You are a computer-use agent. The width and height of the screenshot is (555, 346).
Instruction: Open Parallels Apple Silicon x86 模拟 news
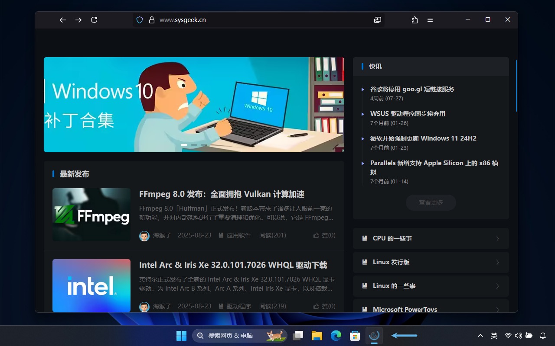point(434,167)
